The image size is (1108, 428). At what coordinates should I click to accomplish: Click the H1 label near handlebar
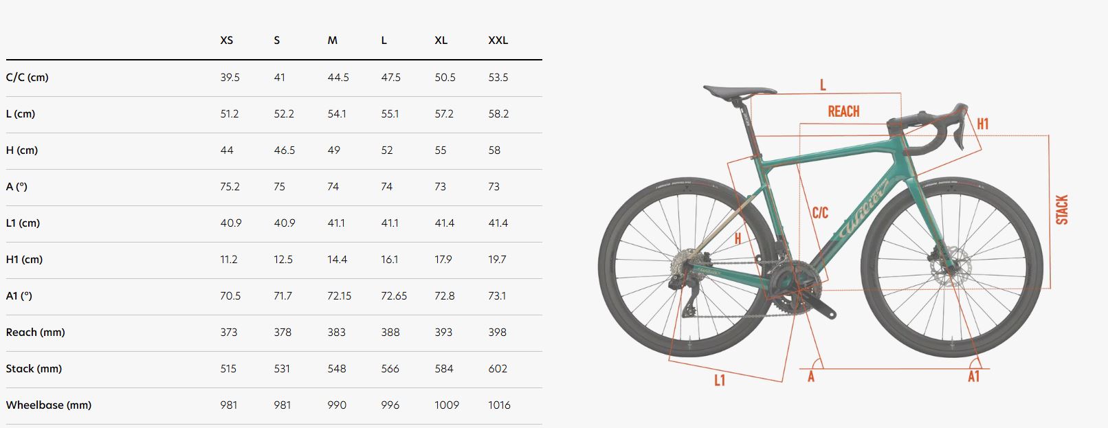[x=982, y=124]
